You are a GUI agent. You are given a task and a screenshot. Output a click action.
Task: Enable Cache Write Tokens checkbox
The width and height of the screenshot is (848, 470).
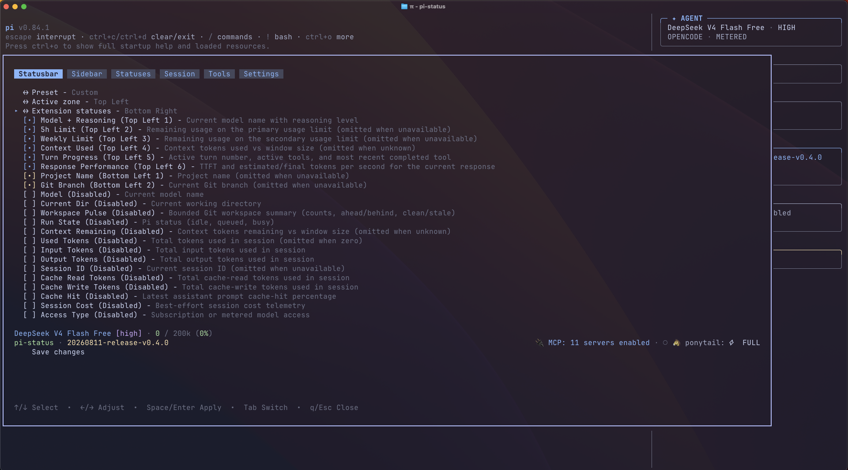pyautogui.click(x=30, y=287)
